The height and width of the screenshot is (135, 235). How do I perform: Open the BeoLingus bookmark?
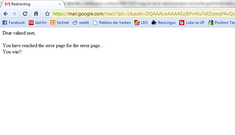[x=163, y=23]
